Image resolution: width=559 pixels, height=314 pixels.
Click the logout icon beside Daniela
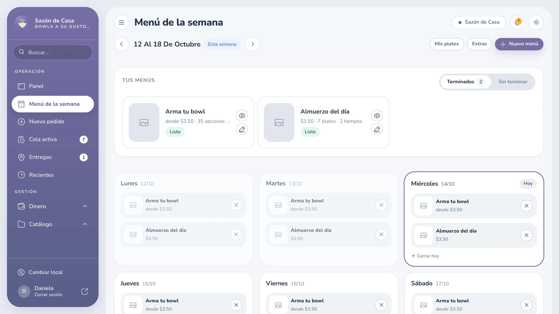tap(85, 291)
